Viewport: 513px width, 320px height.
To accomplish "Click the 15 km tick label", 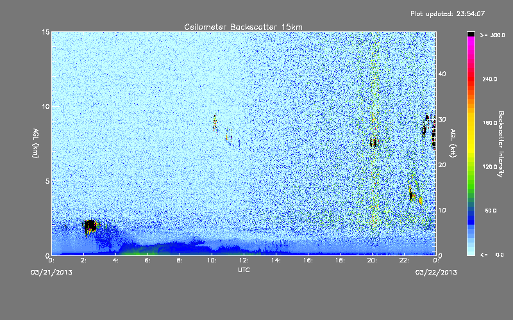I will 46,32.
